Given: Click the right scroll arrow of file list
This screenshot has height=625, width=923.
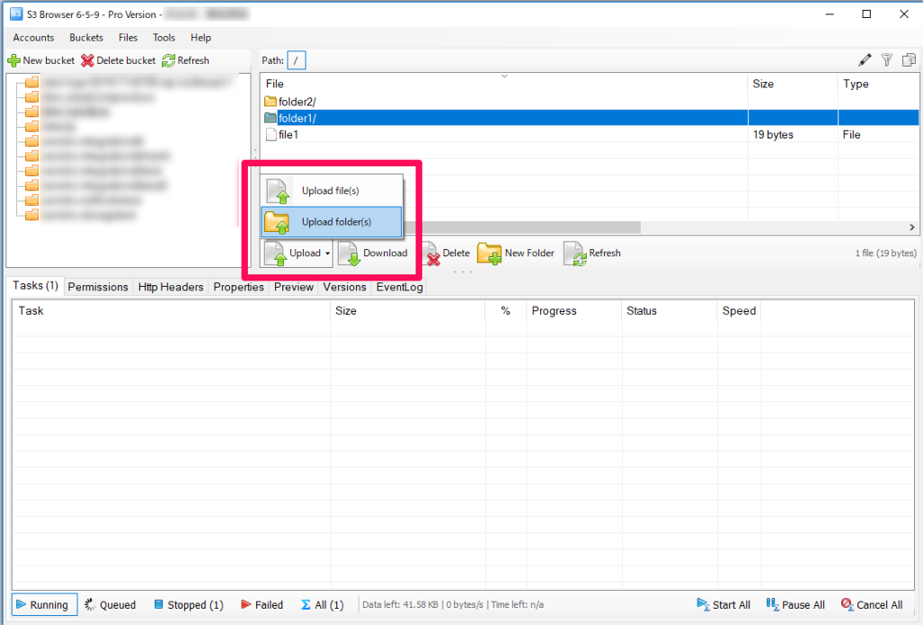Looking at the screenshot, I should [912, 227].
